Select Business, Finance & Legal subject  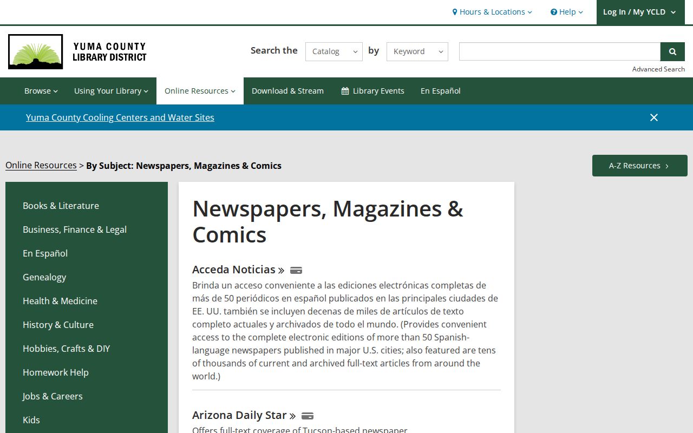75,229
